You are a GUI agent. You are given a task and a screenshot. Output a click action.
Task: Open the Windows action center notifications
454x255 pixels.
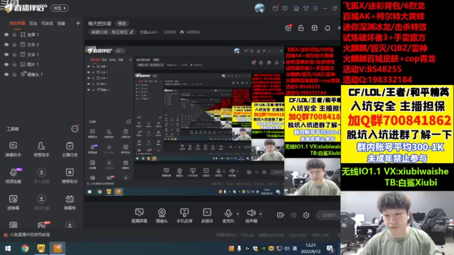[330, 248]
